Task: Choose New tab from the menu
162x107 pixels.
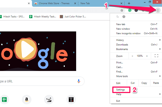Action: (136, 24)
